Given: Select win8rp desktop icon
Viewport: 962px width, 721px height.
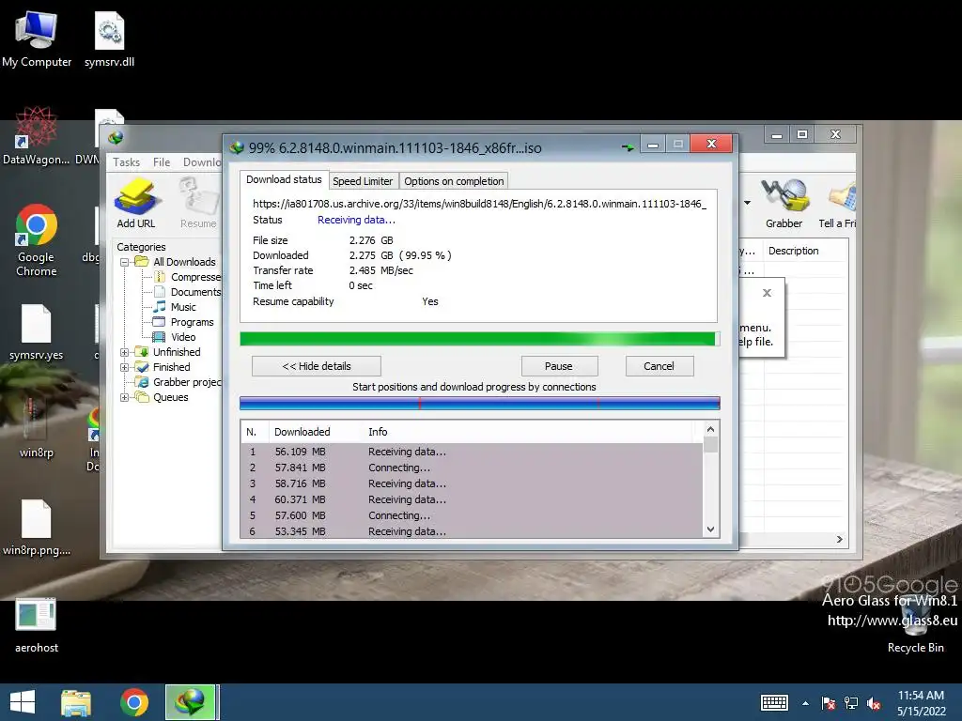Looking at the screenshot, I should (37, 429).
